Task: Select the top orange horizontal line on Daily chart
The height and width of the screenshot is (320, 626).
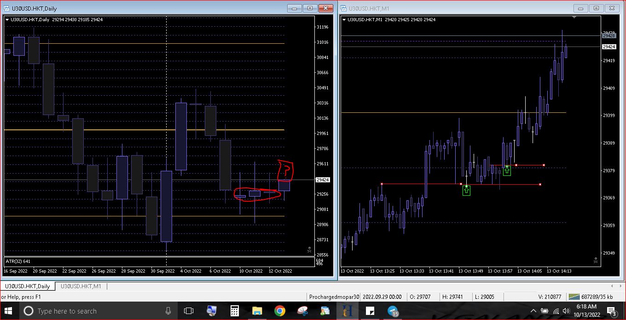Action: point(144,44)
